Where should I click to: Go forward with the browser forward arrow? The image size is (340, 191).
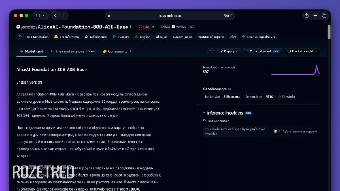click(x=64, y=16)
